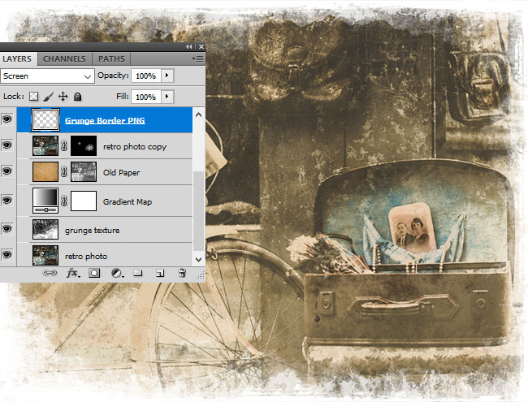Expand the Opacity slider arrow
Screen dimensions: 528x402
(x=167, y=76)
